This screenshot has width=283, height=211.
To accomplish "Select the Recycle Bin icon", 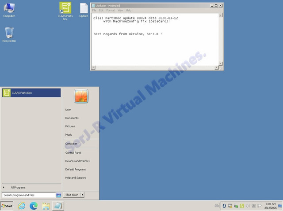I will (9, 35).
